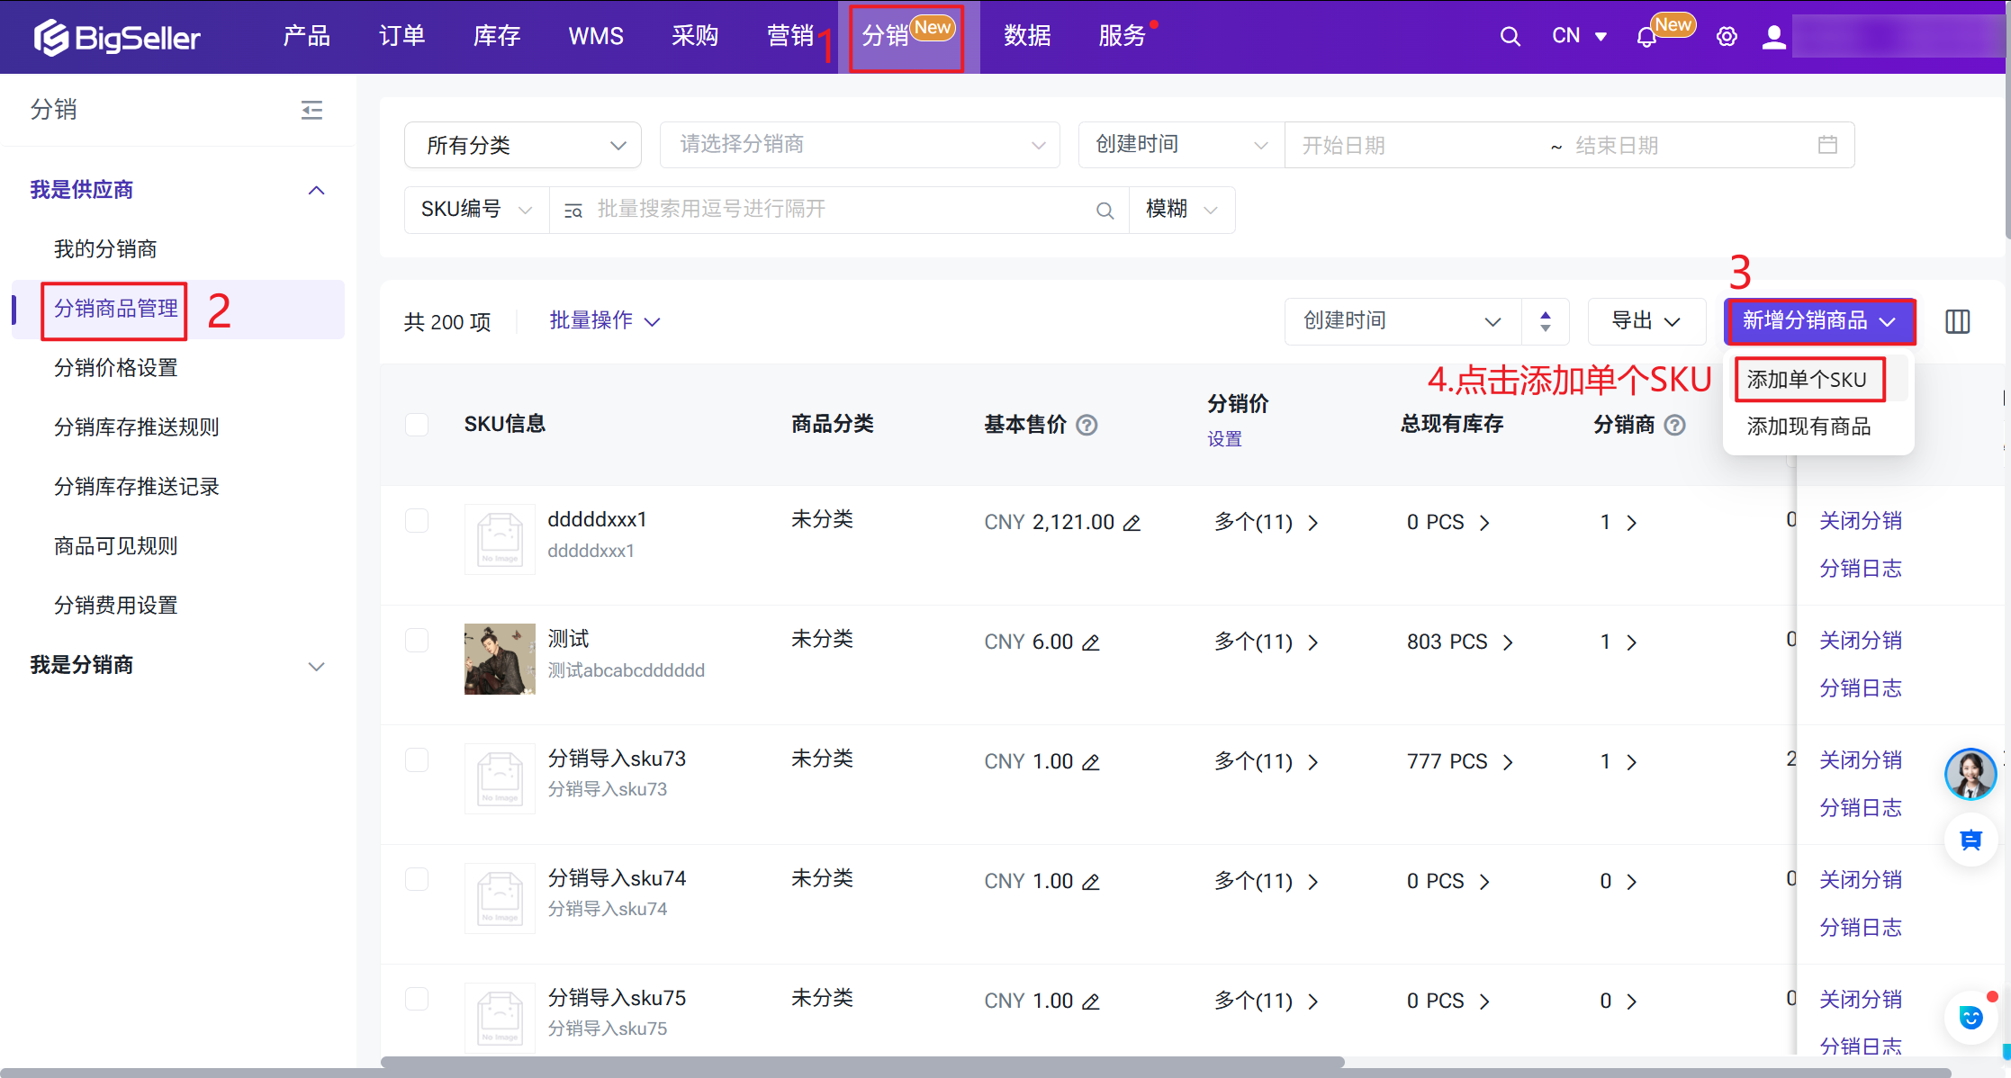This screenshot has height=1078, width=2011.
Task: Open the settings gear icon
Action: point(1726,37)
